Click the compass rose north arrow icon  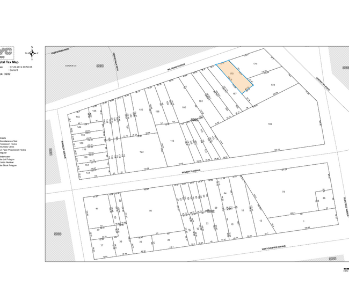click(x=32, y=53)
